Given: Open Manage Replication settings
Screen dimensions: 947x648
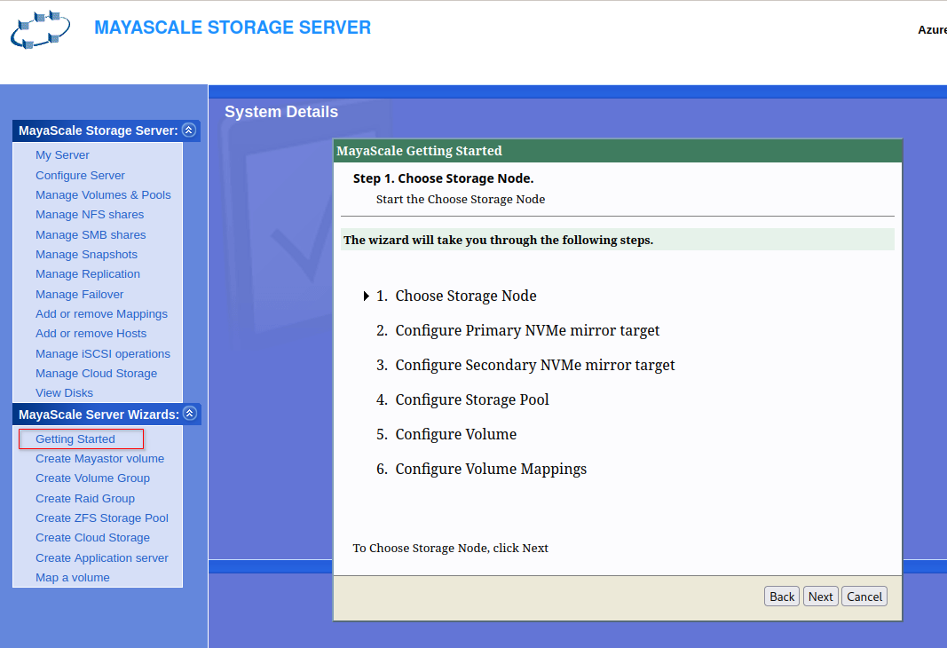Looking at the screenshot, I should point(88,274).
